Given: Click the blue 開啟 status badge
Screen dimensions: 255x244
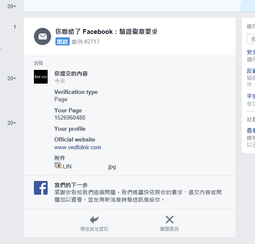Looking at the screenshot, I should pos(62,42).
